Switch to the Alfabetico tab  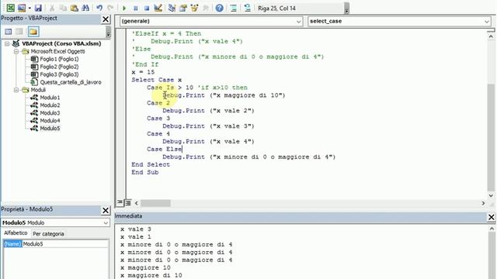[x=16, y=232]
